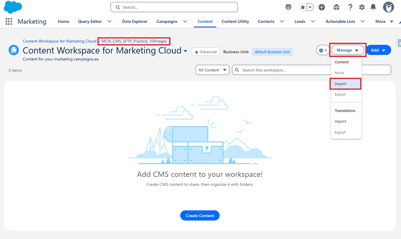This screenshot has width=401, height=239.
Task: Click the Create Content button
Action: [x=200, y=216]
